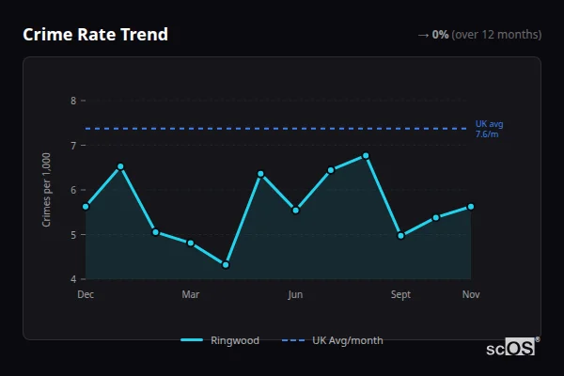The height and width of the screenshot is (376, 564).
Task: Click the May data point after the dip
Action: 260,174
